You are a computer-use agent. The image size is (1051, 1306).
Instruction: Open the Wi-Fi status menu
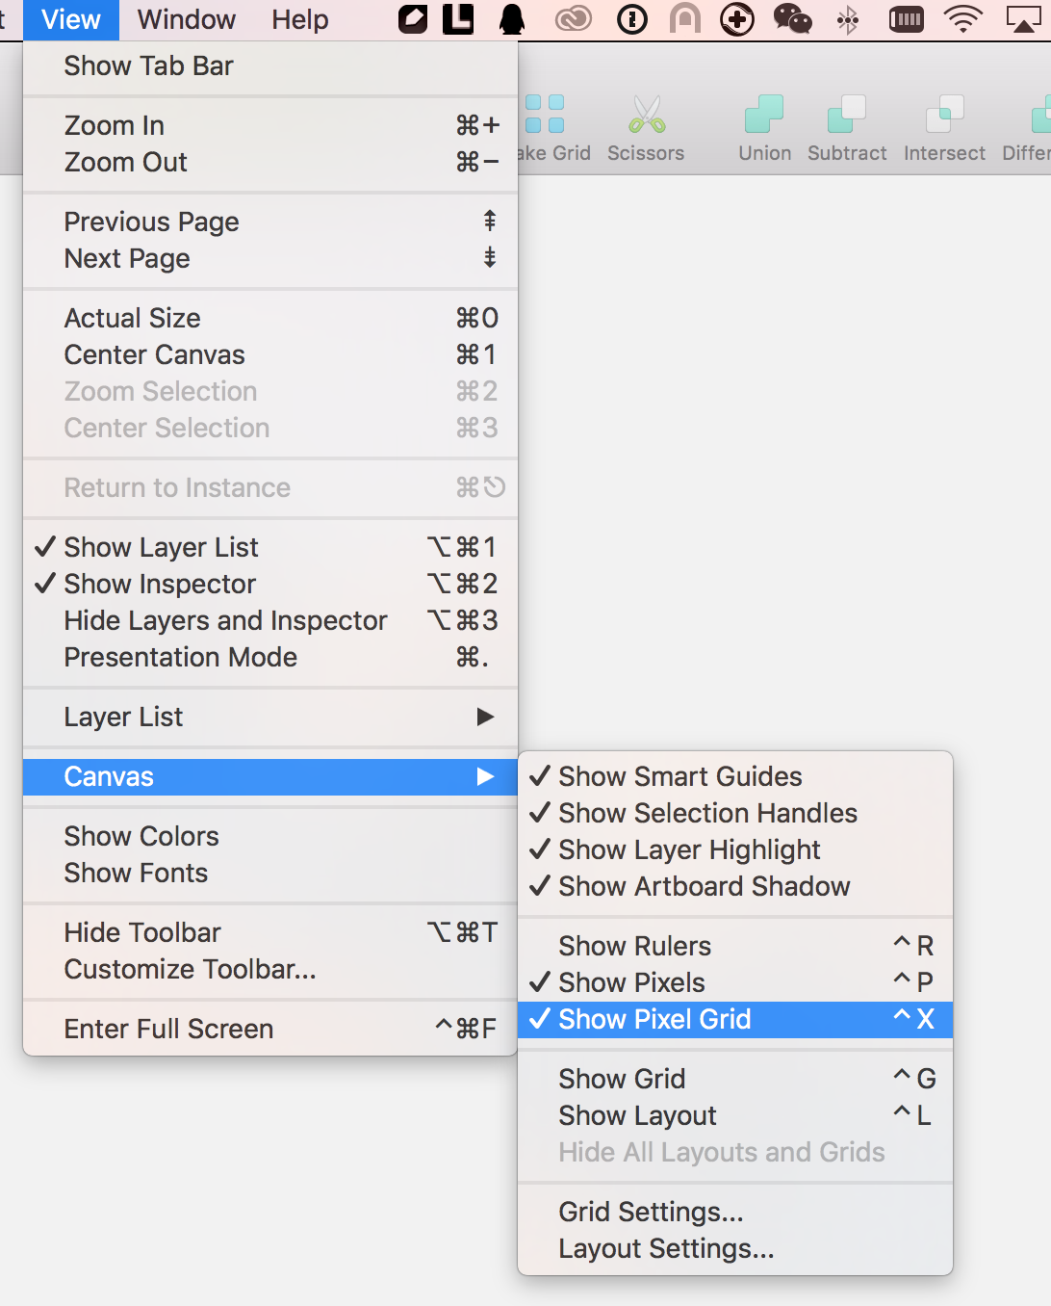click(962, 19)
